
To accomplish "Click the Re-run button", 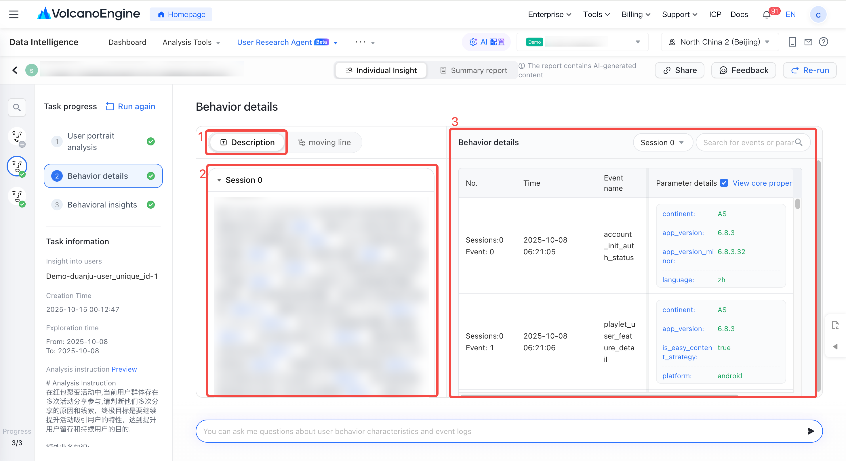I will click(x=810, y=70).
